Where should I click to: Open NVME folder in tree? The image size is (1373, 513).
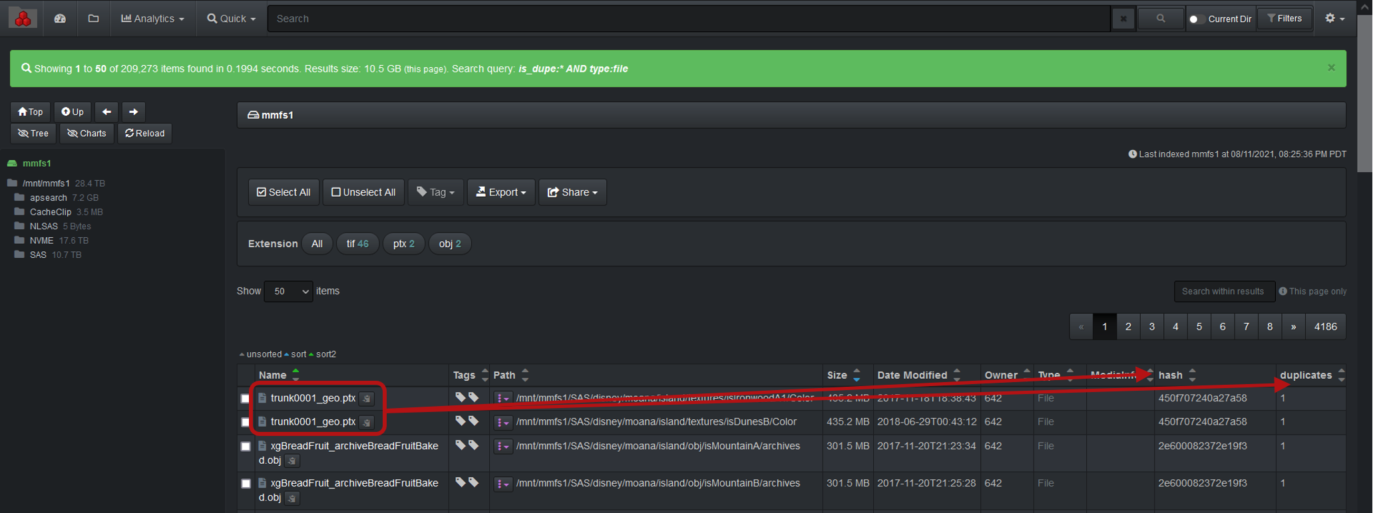[x=41, y=241]
